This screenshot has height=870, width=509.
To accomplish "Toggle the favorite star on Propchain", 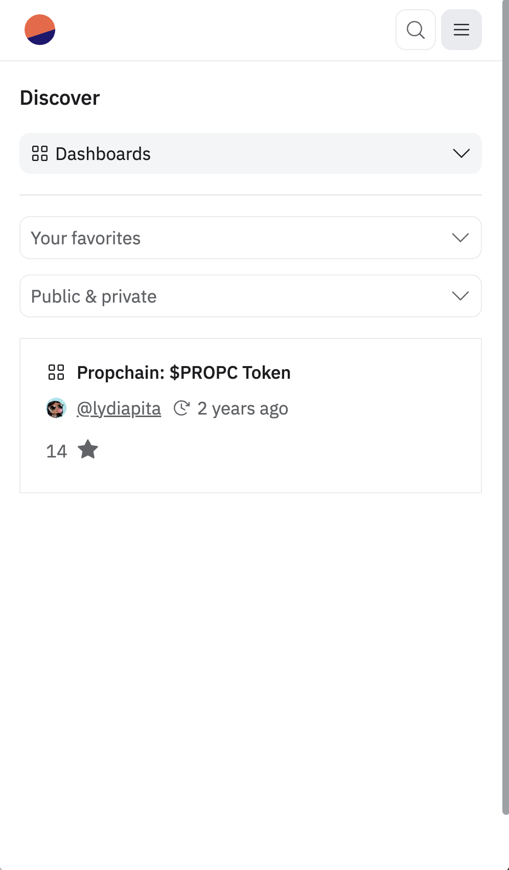I will tap(88, 450).
